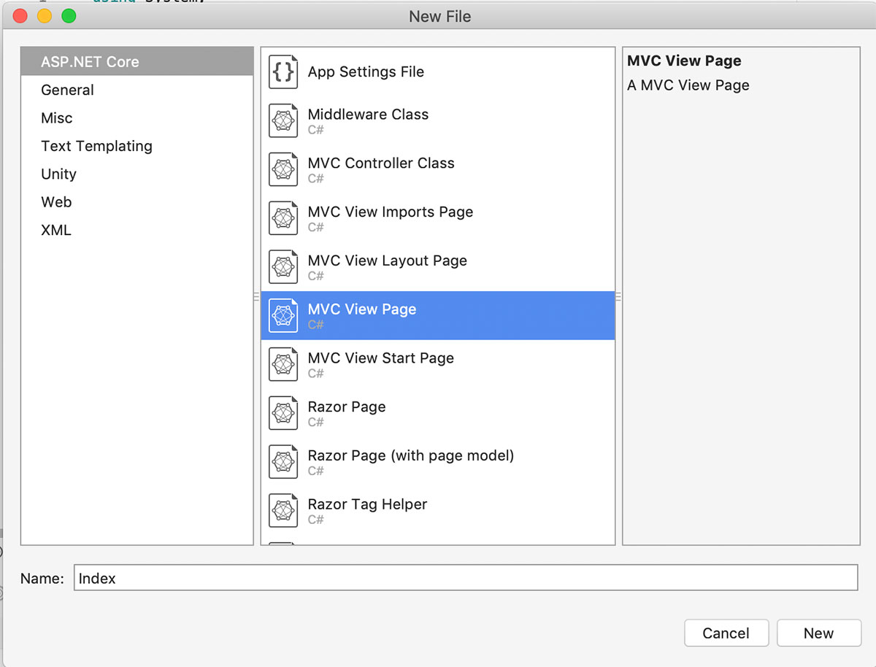This screenshot has width=876, height=667.
Task: Click the Razor Tag Helper file icon
Action: [283, 511]
